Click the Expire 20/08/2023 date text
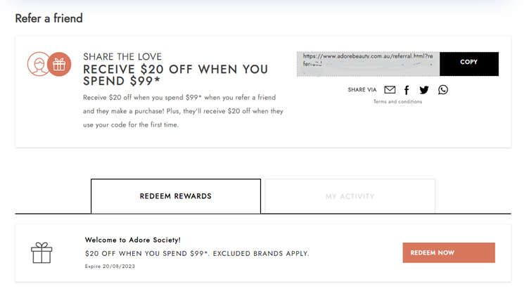 [x=110, y=267]
